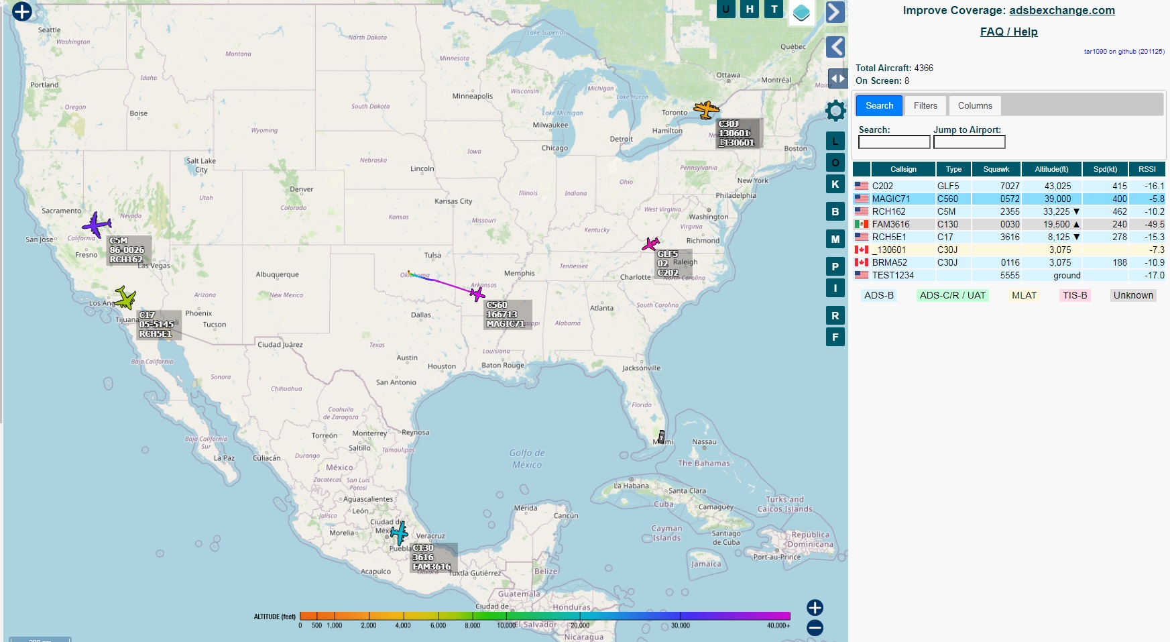Click the TIS-B legend label
This screenshot has width=1170, height=642.
tap(1075, 295)
